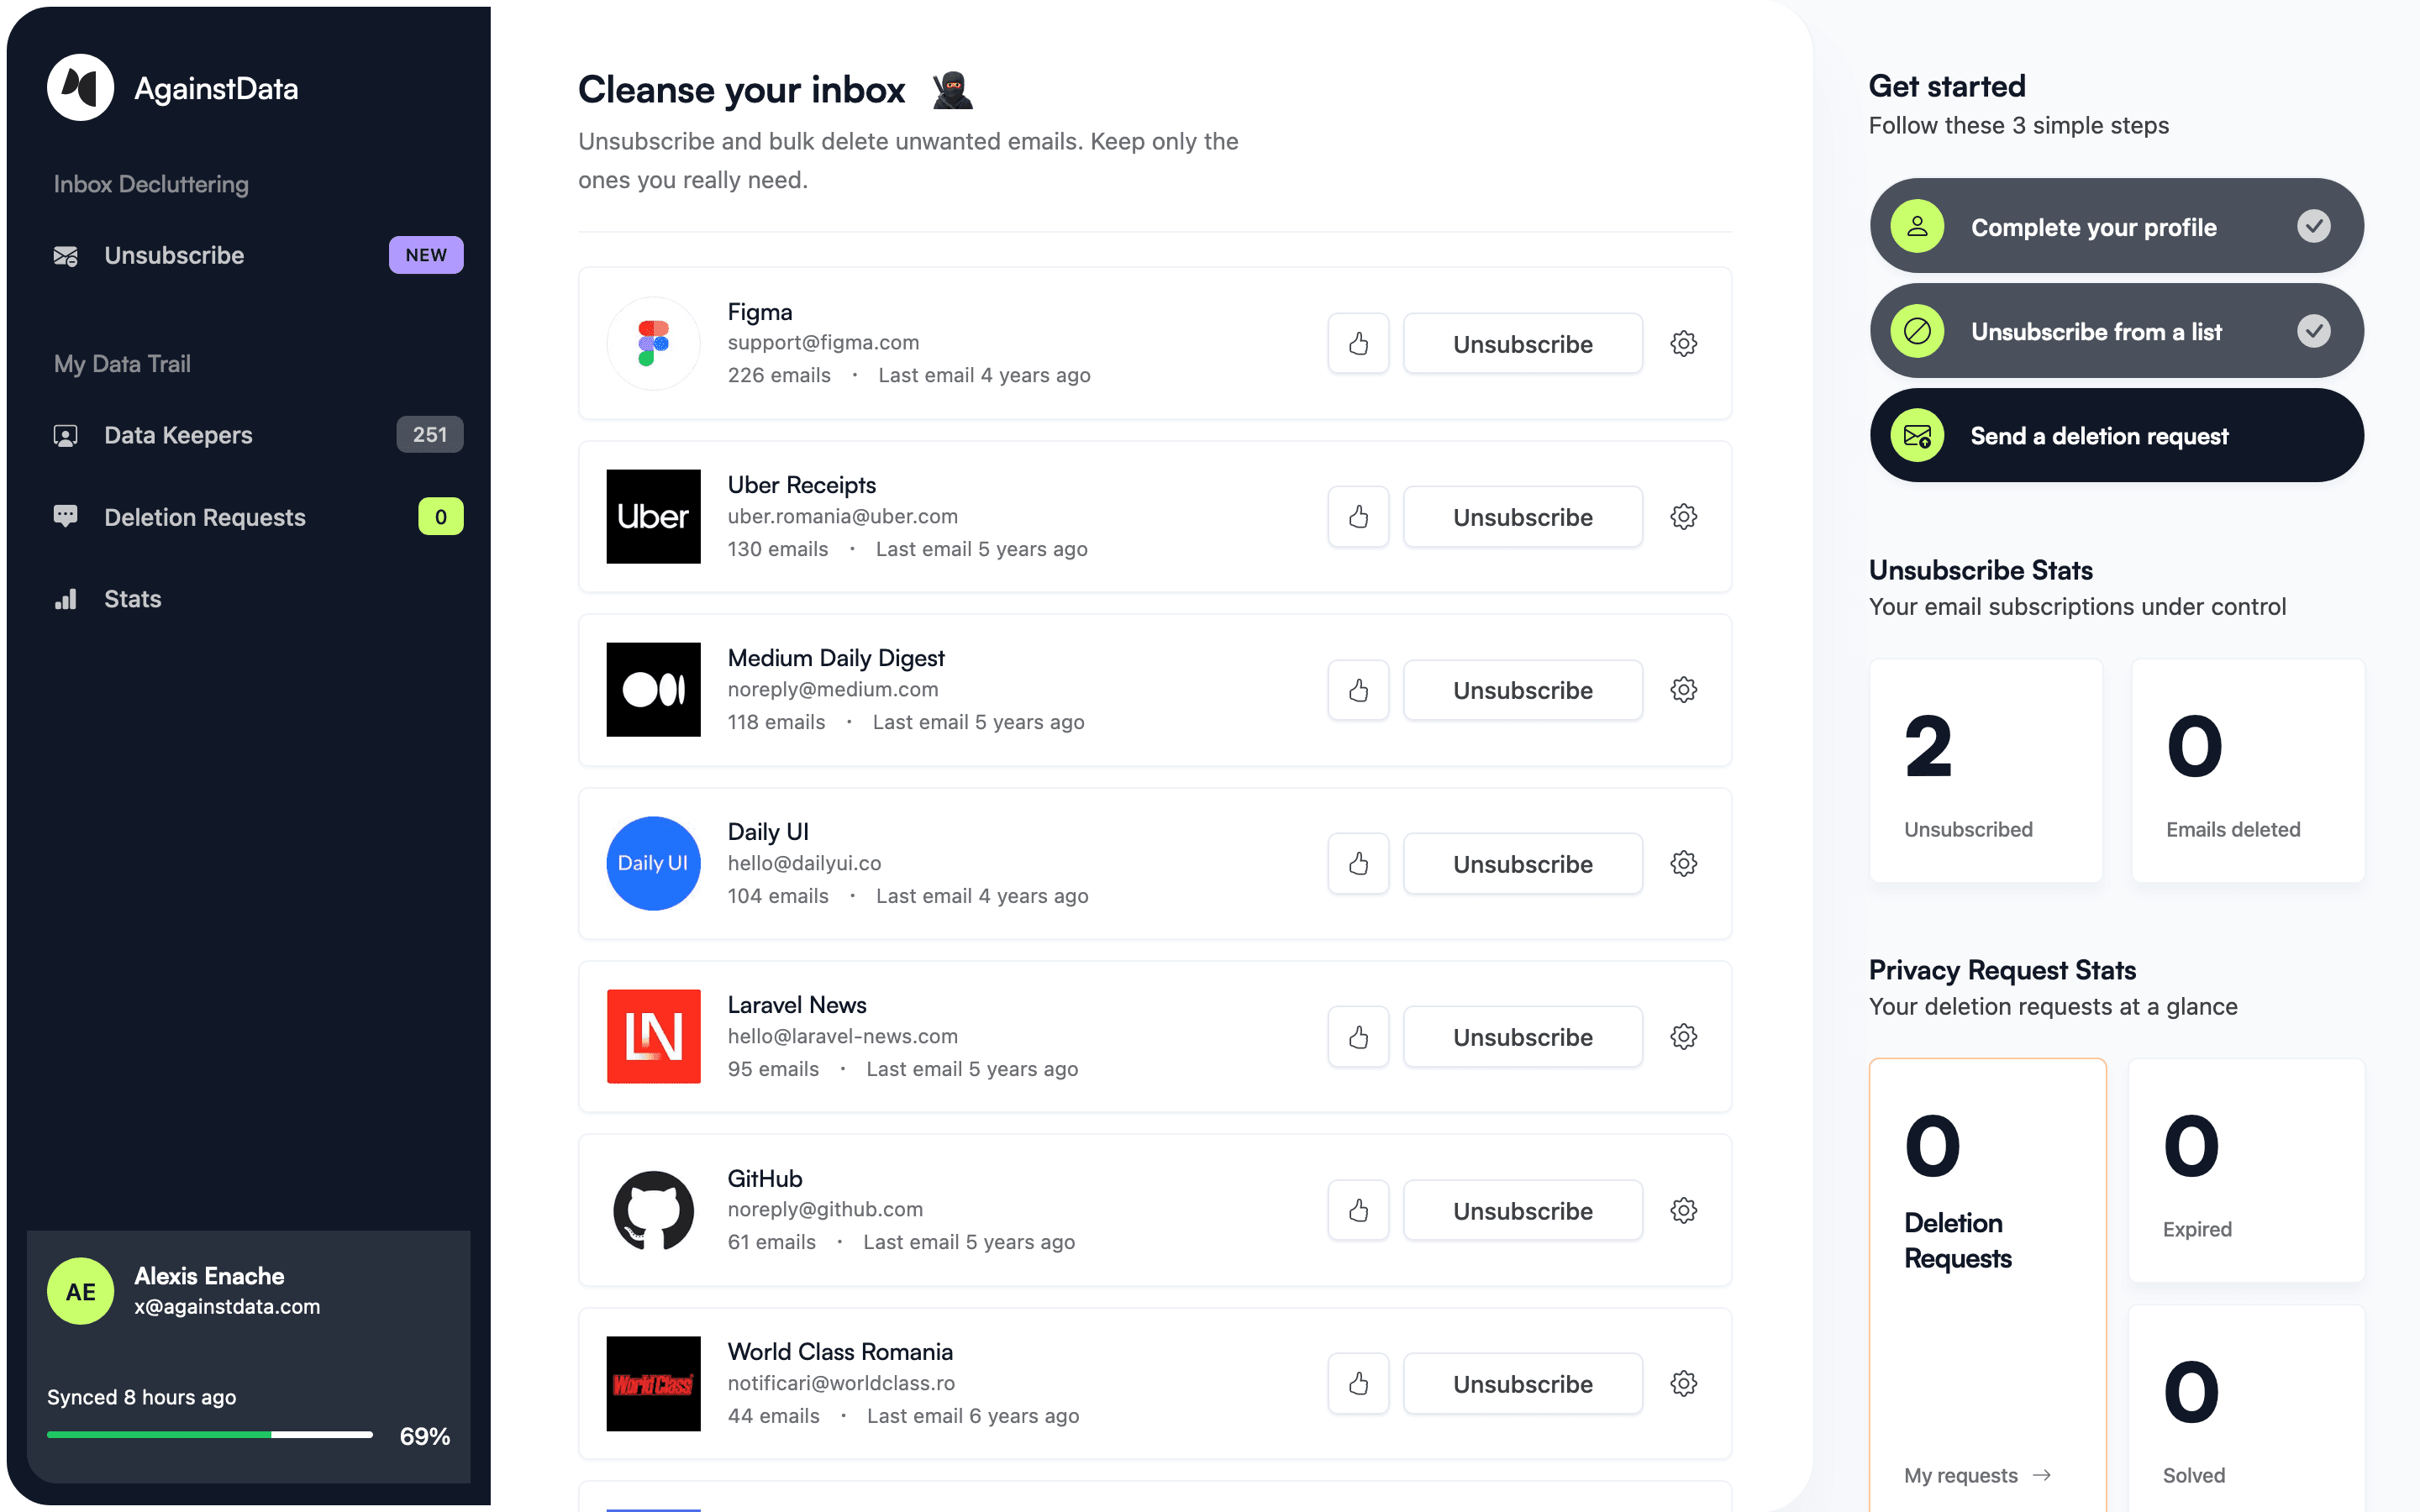The image size is (2420, 1512).
Task: Click the sync progress bar at 69%
Action: coord(210,1435)
